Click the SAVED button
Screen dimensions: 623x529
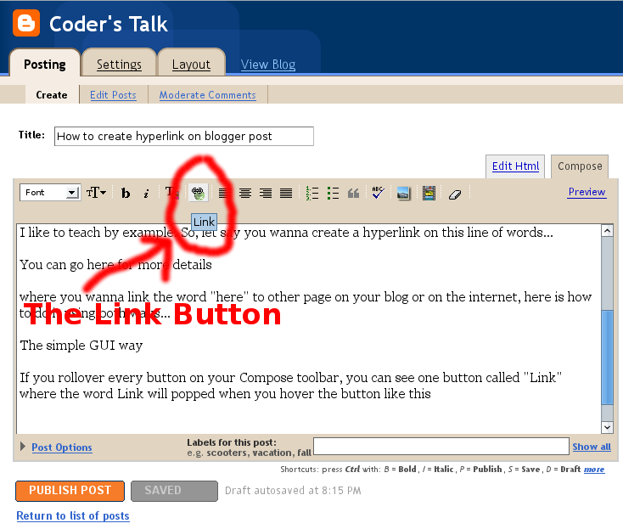coord(175,491)
